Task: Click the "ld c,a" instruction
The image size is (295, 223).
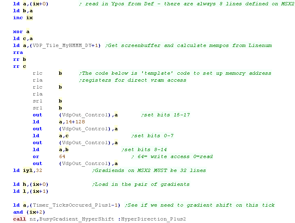Action: coord(23,38)
